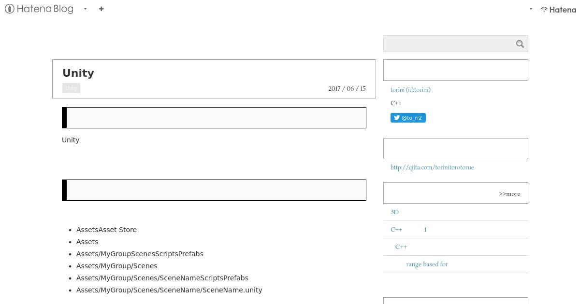The image size is (580, 304).
Task: Open the indented C++ sidebar link
Action: [401, 247]
